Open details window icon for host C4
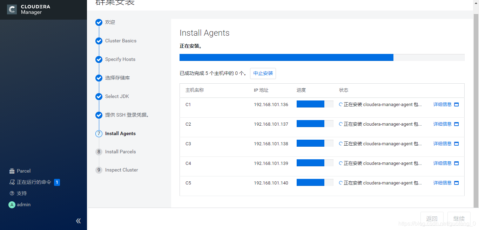Screen dimensions: 479x230 [456, 163]
